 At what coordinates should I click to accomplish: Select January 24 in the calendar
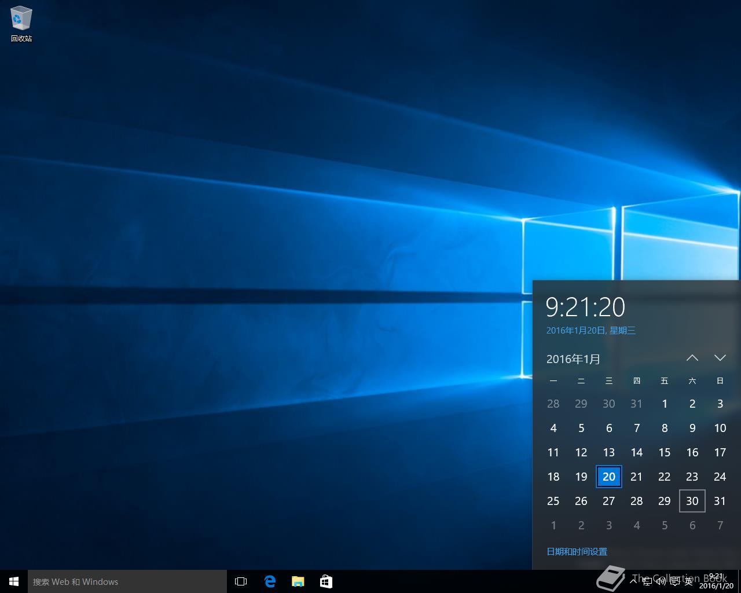720,477
